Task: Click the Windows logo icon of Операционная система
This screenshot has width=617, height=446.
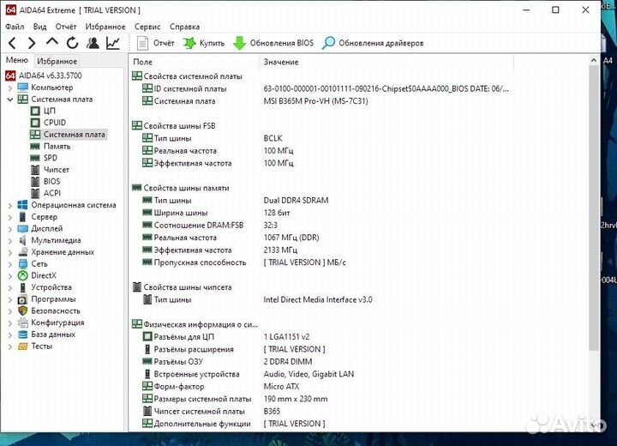Action: click(x=23, y=205)
